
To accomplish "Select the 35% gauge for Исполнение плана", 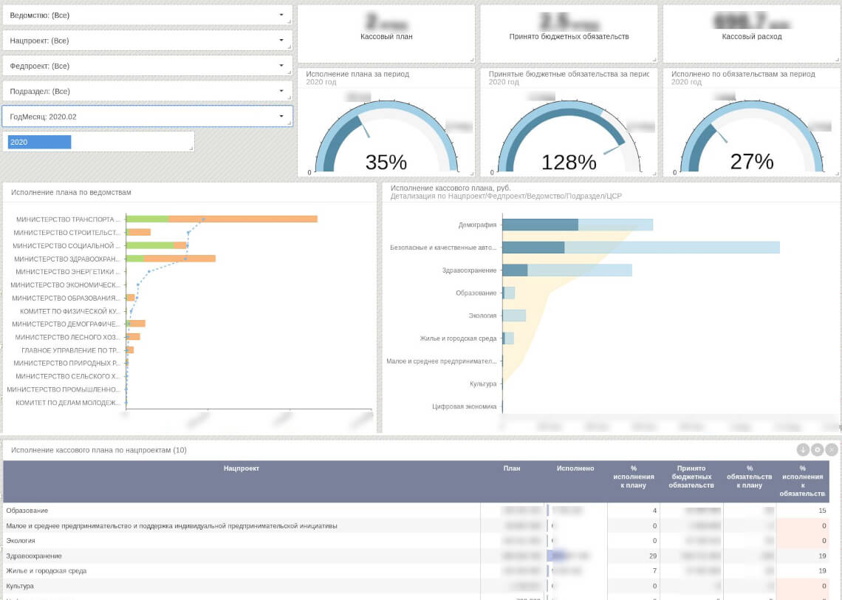I will click(x=386, y=137).
